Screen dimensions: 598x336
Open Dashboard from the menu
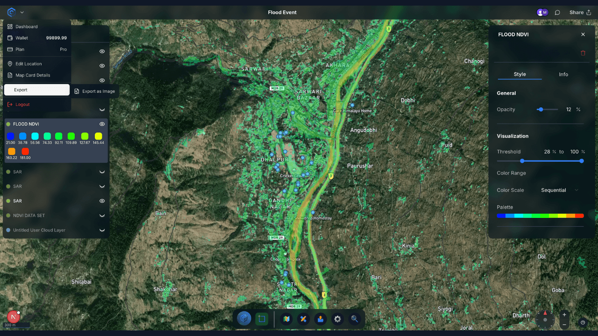tap(26, 27)
